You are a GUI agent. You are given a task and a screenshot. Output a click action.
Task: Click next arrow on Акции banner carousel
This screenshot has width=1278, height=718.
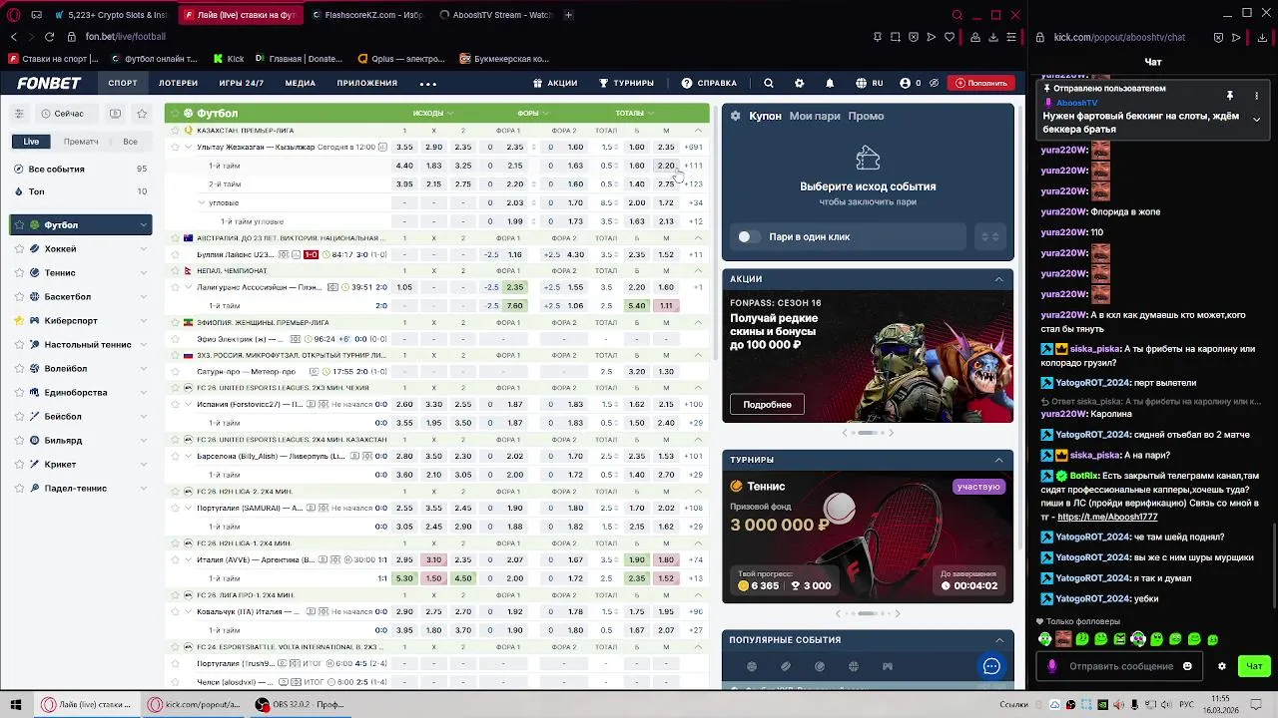click(x=891, y=433)
